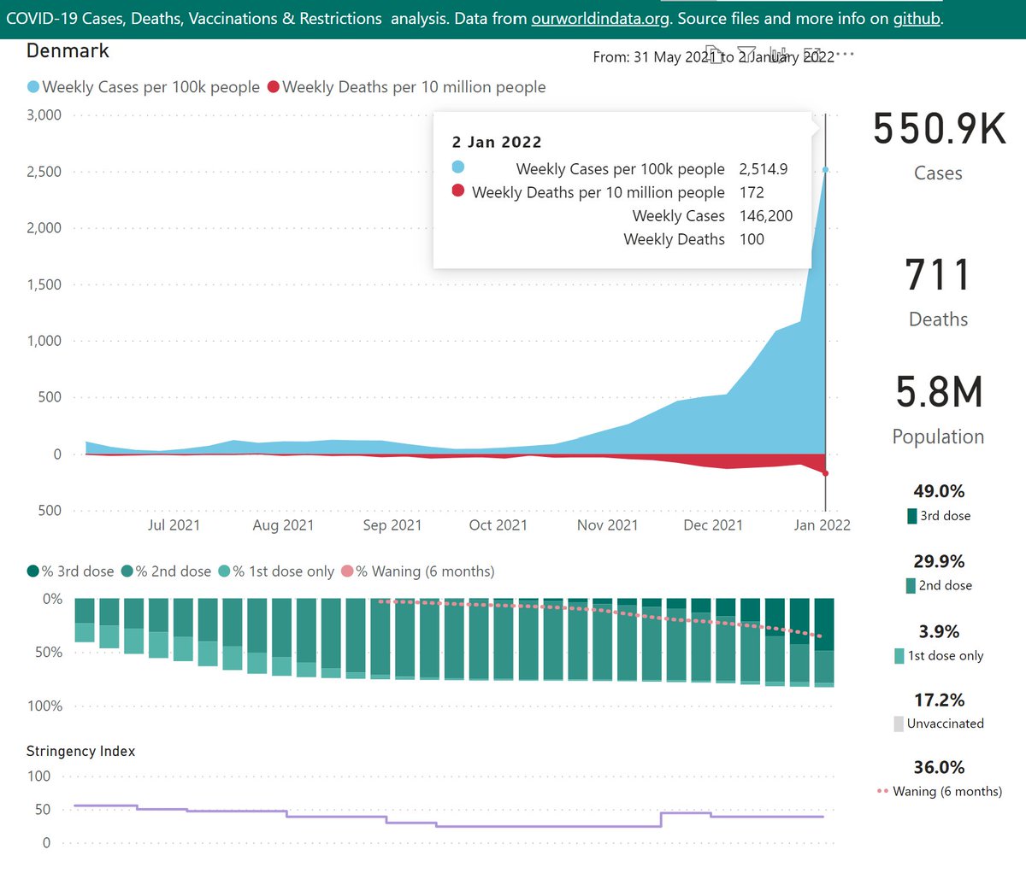The image size is (1026, 873).
Task: Click the 29.9% 2nd dose value
Action: (x=939, y=561)
